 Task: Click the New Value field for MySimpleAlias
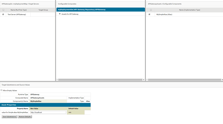pos(48,112)
